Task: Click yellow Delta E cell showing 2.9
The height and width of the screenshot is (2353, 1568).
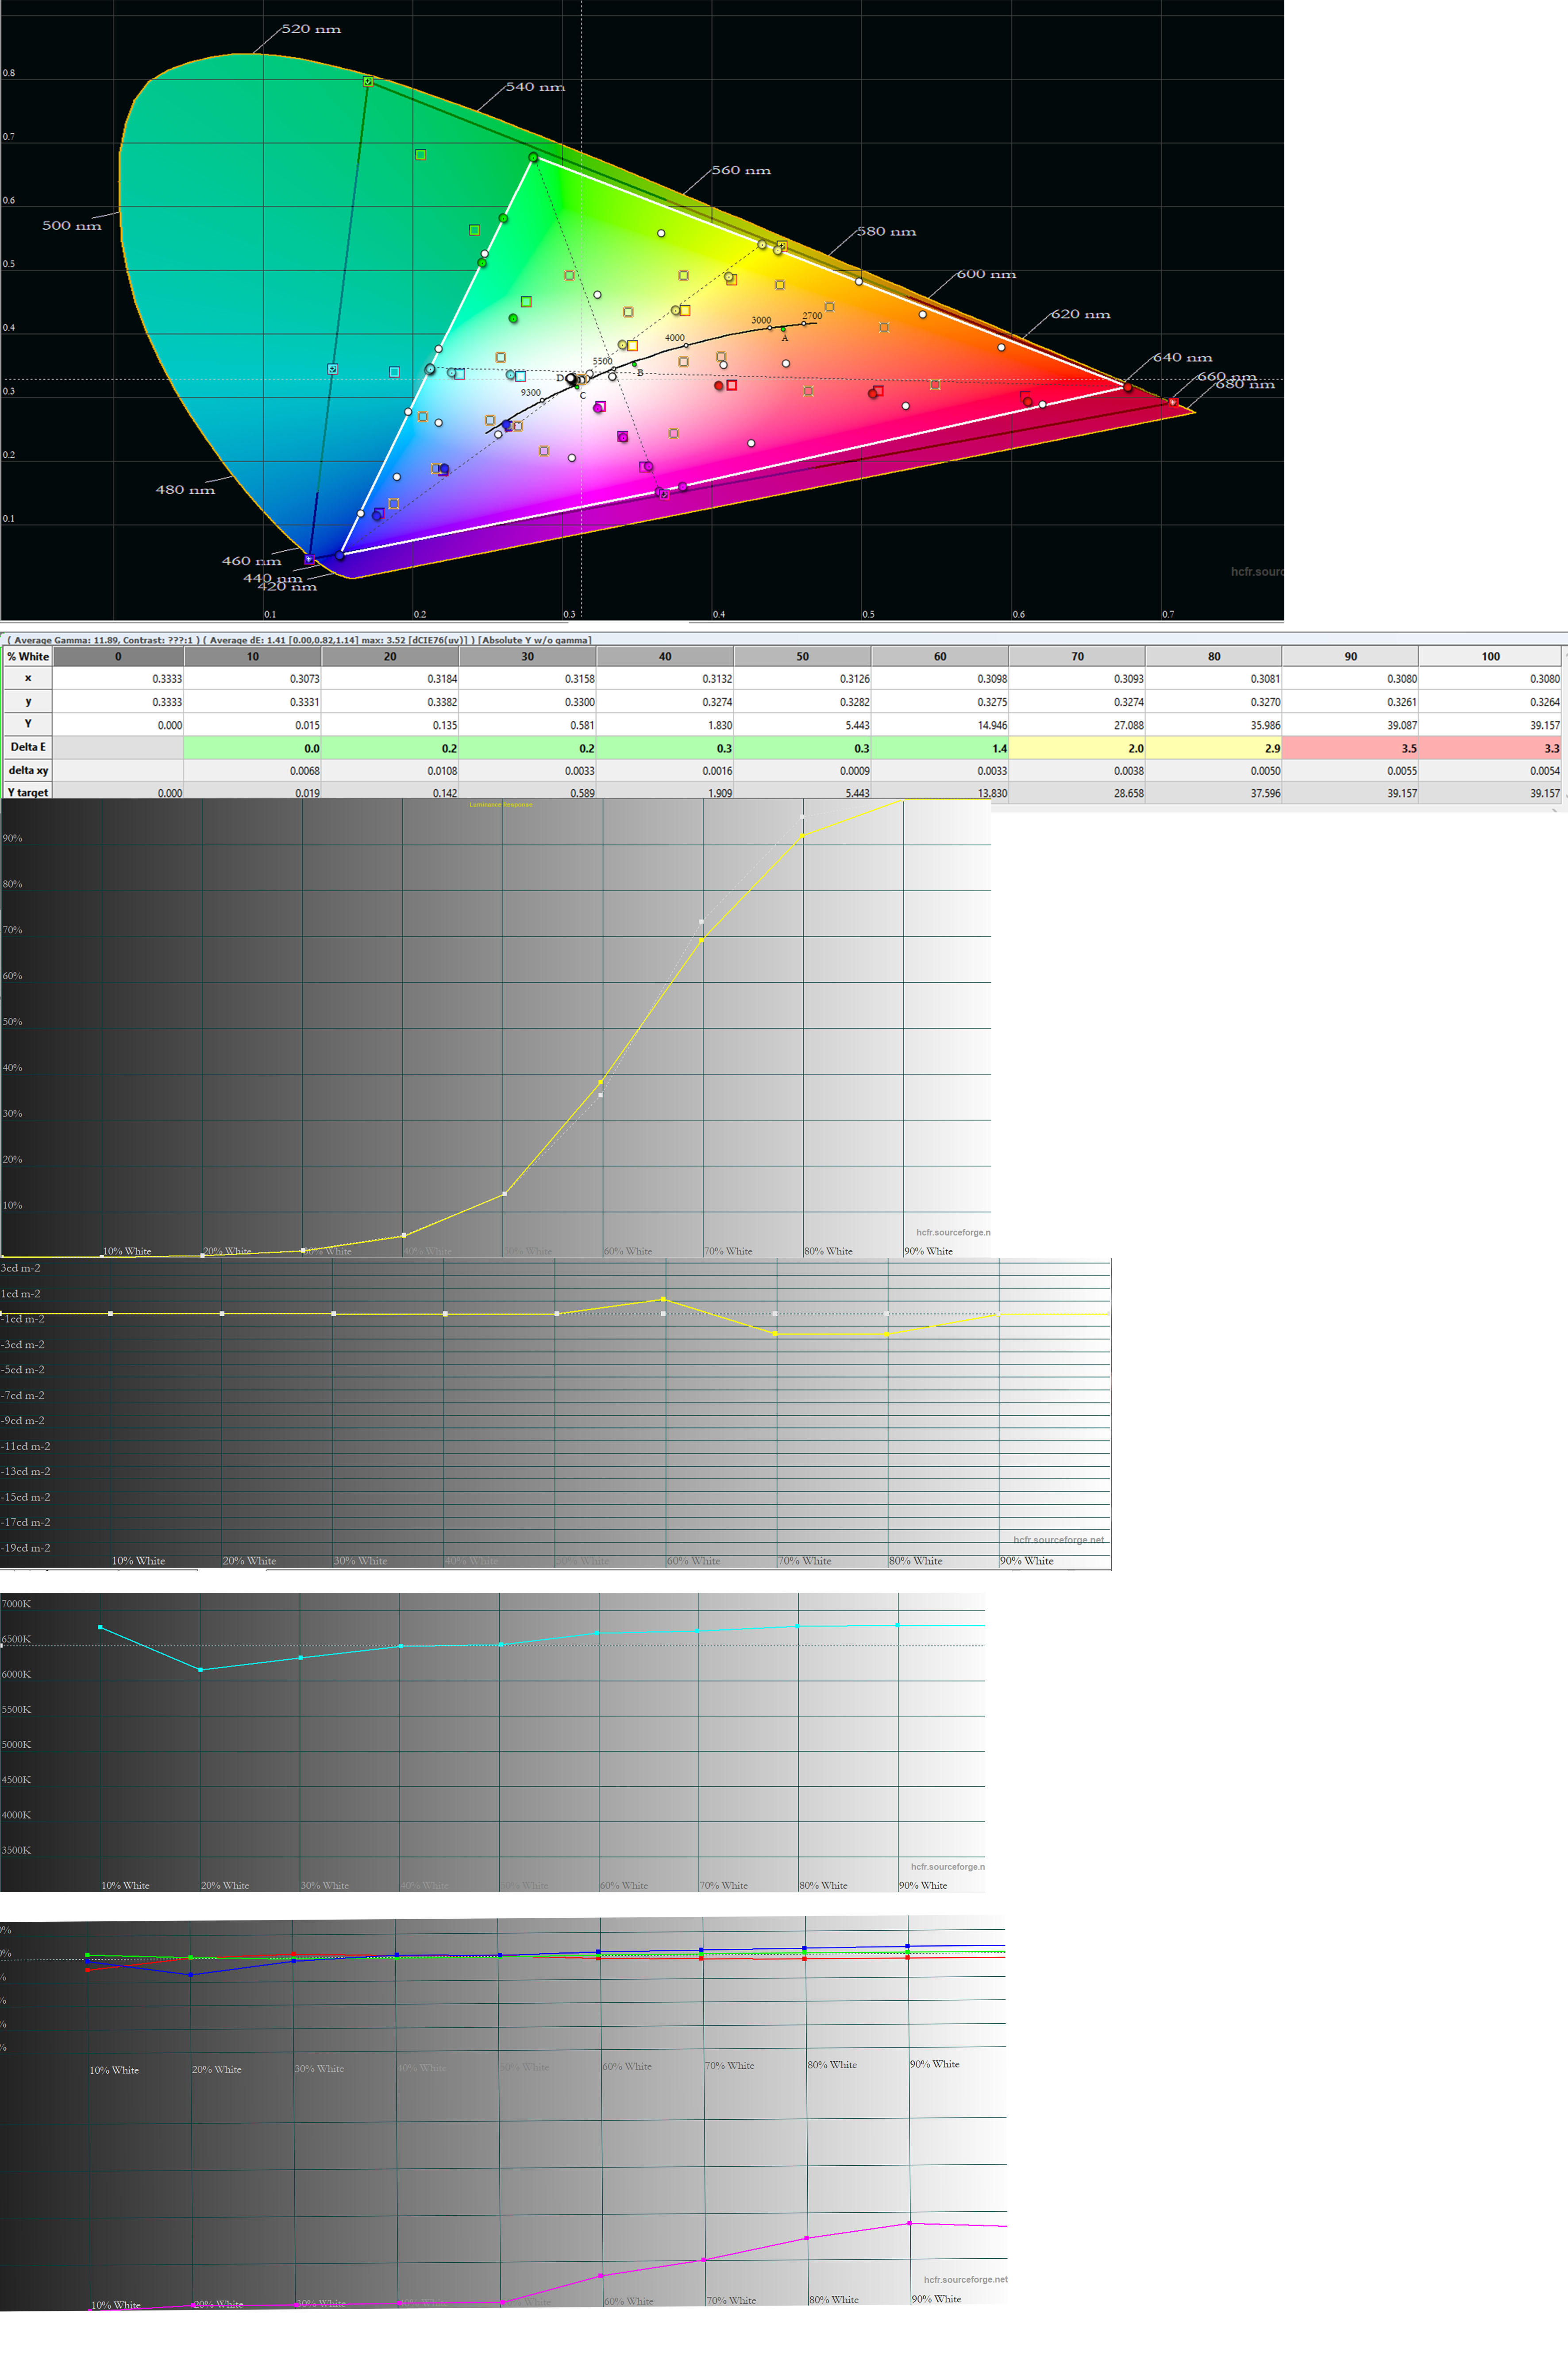Action: pos(1214,747)
